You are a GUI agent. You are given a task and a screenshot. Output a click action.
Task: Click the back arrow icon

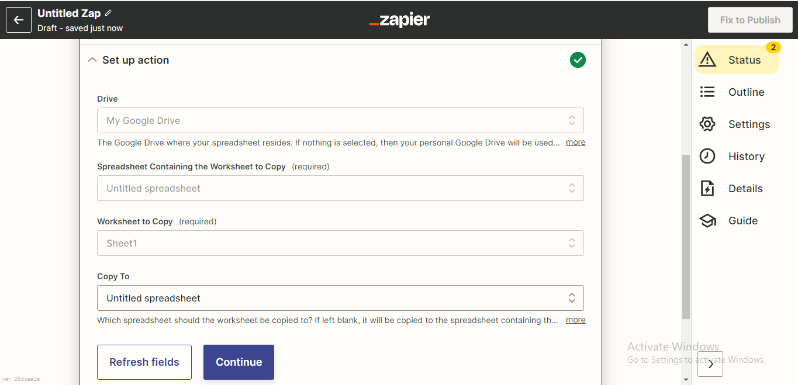tap(19, 20)
